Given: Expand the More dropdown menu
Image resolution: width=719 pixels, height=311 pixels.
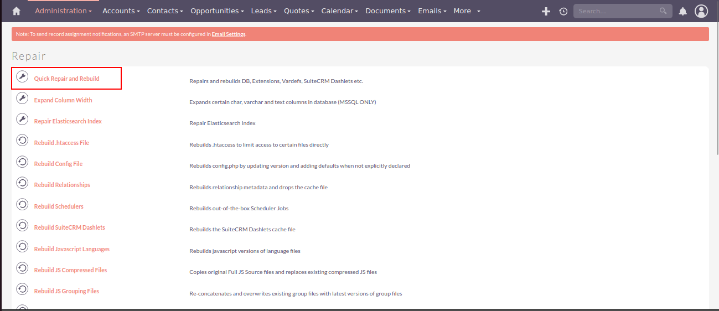Looking at the screenshot, I should coord(467,11).
